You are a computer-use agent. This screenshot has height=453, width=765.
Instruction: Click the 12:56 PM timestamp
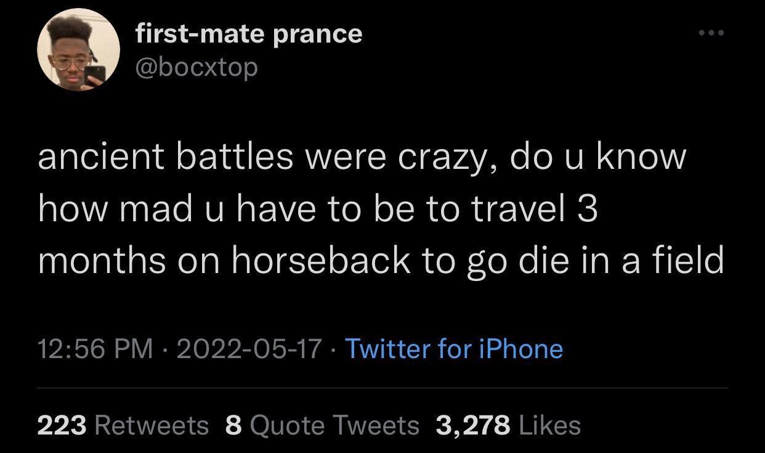tap(95, 349)
